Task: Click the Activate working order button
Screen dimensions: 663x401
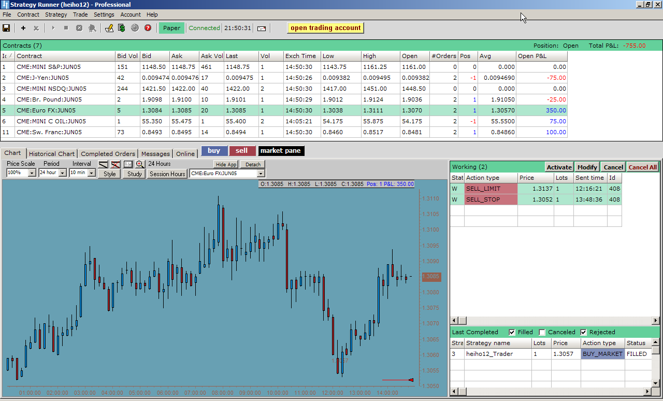Action: (x=559, y=167)
